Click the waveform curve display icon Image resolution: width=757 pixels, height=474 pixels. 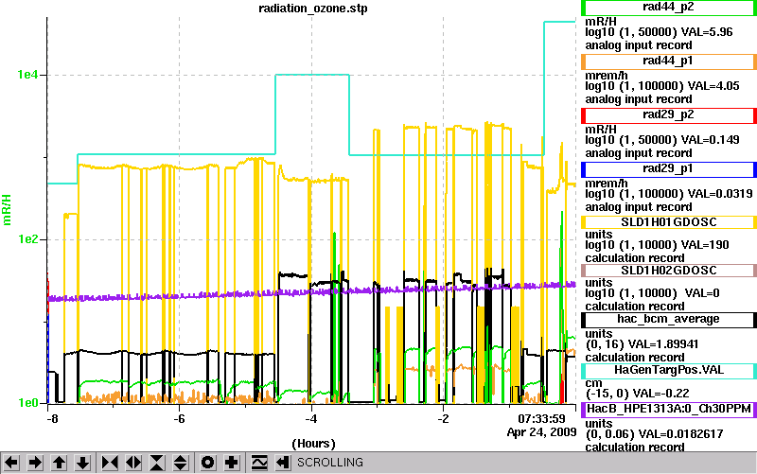point(258,463)
